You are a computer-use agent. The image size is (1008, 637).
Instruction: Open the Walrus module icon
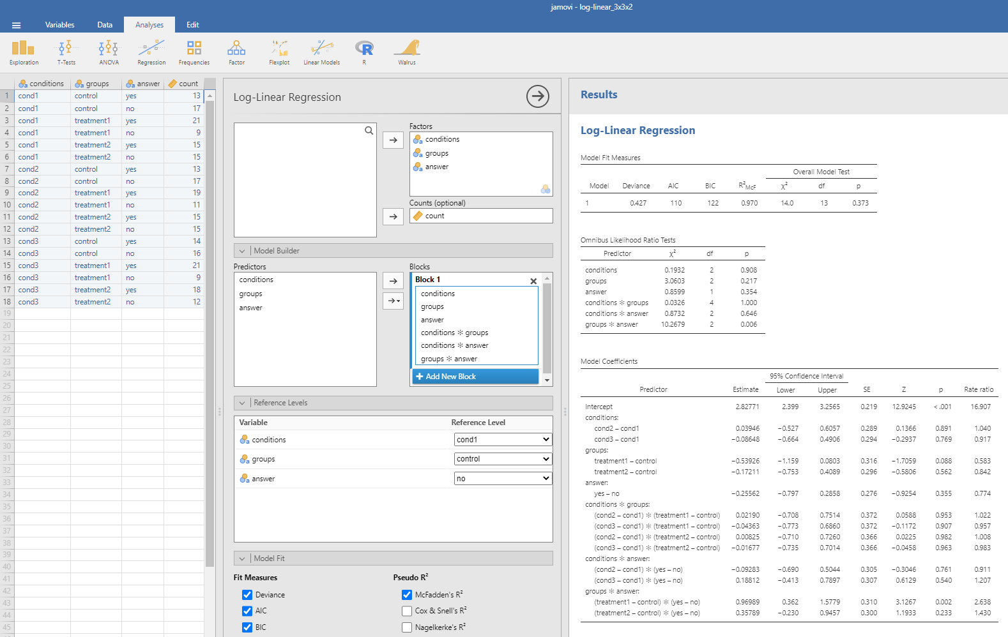(x=407, y=52)
